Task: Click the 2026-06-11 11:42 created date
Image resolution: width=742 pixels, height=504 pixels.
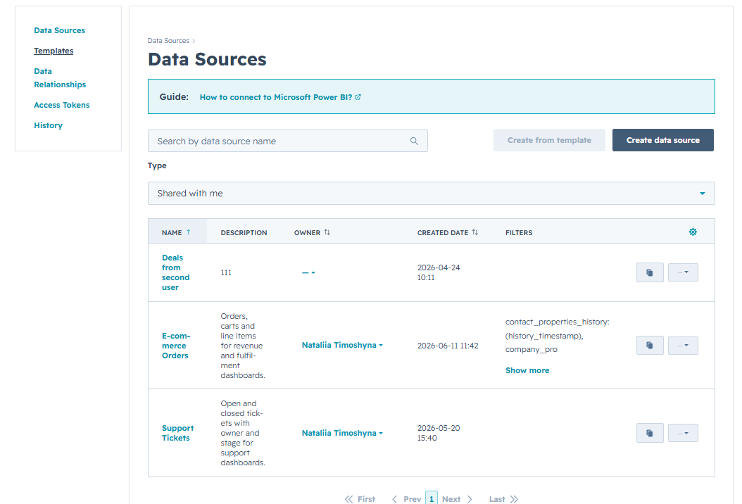Action: click(448, 346)
